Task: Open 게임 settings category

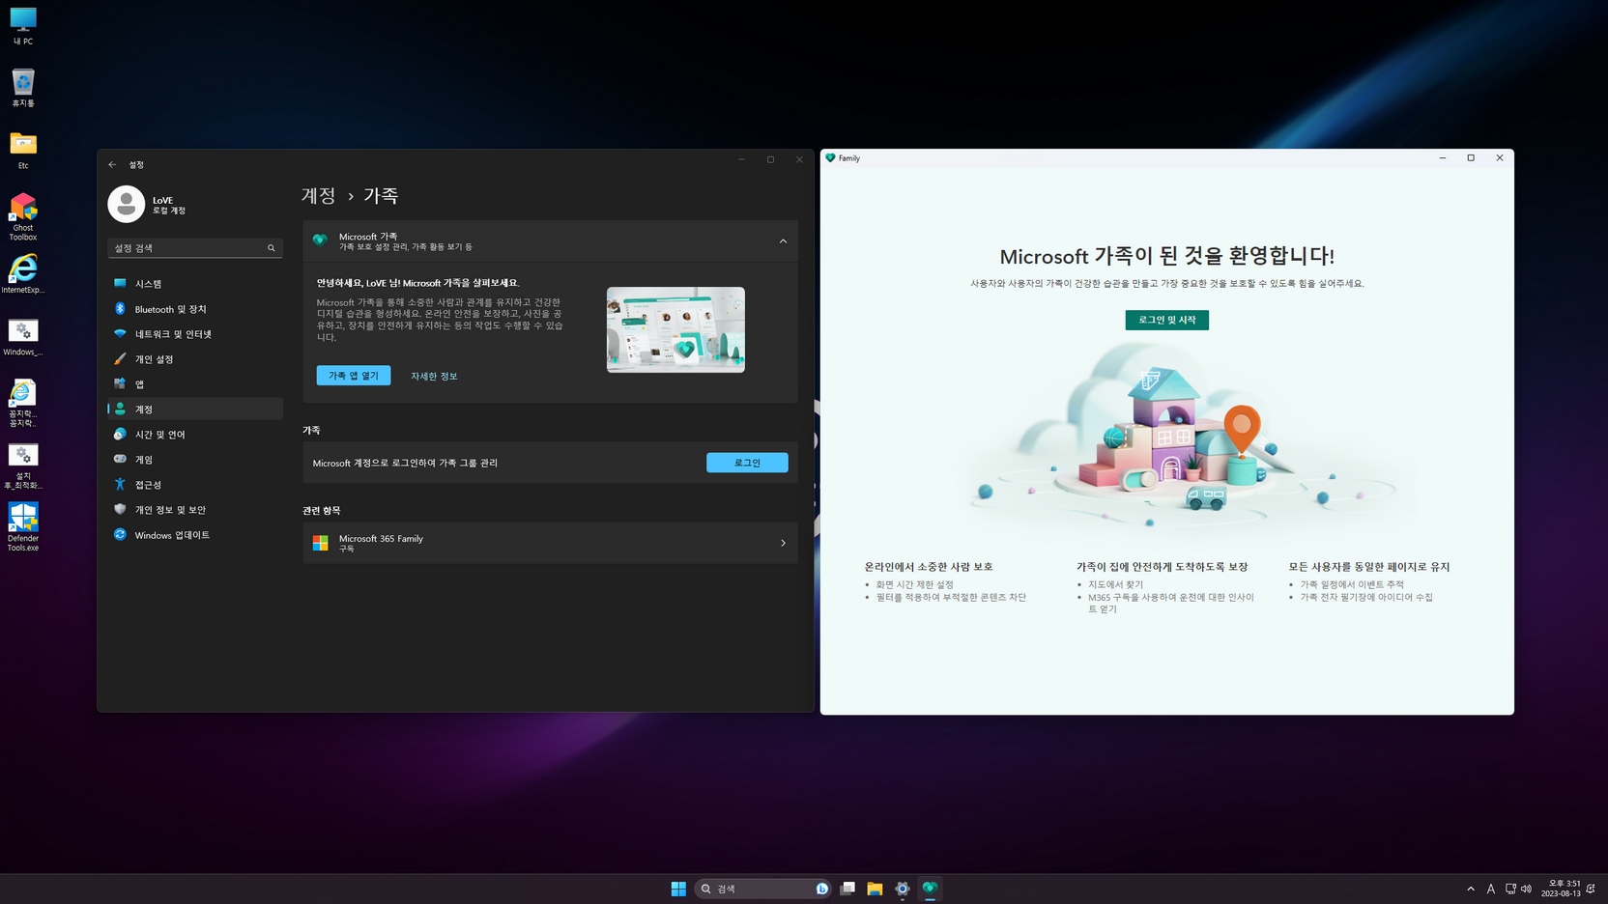Action: (195, 460)
